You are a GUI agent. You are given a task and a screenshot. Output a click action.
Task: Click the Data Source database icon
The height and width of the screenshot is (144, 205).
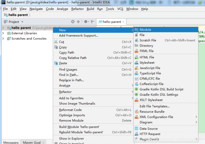pyautogui.click(x=136, y=129)
